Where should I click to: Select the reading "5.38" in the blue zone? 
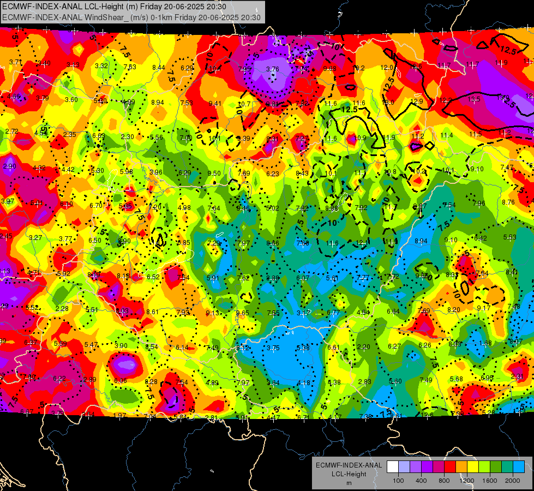click(x=303, y=348)
